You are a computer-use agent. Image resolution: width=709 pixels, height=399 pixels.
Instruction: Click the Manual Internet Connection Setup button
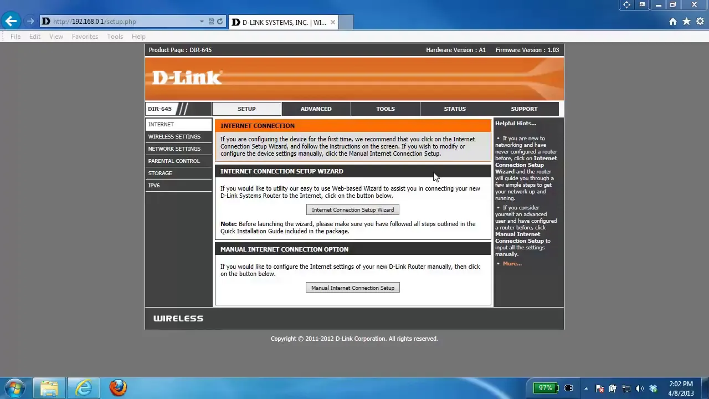point(353,288)
